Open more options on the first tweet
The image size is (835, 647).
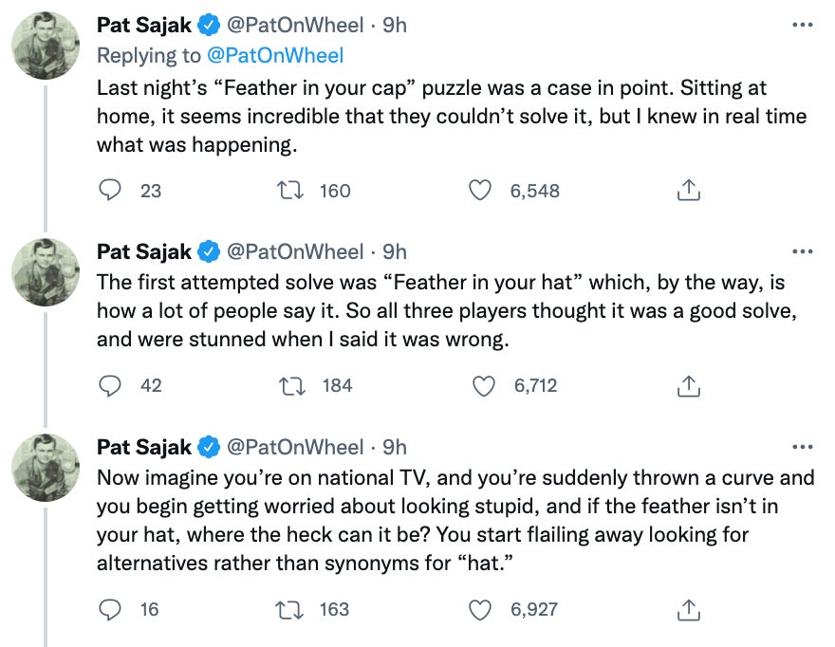click(802, 26)
